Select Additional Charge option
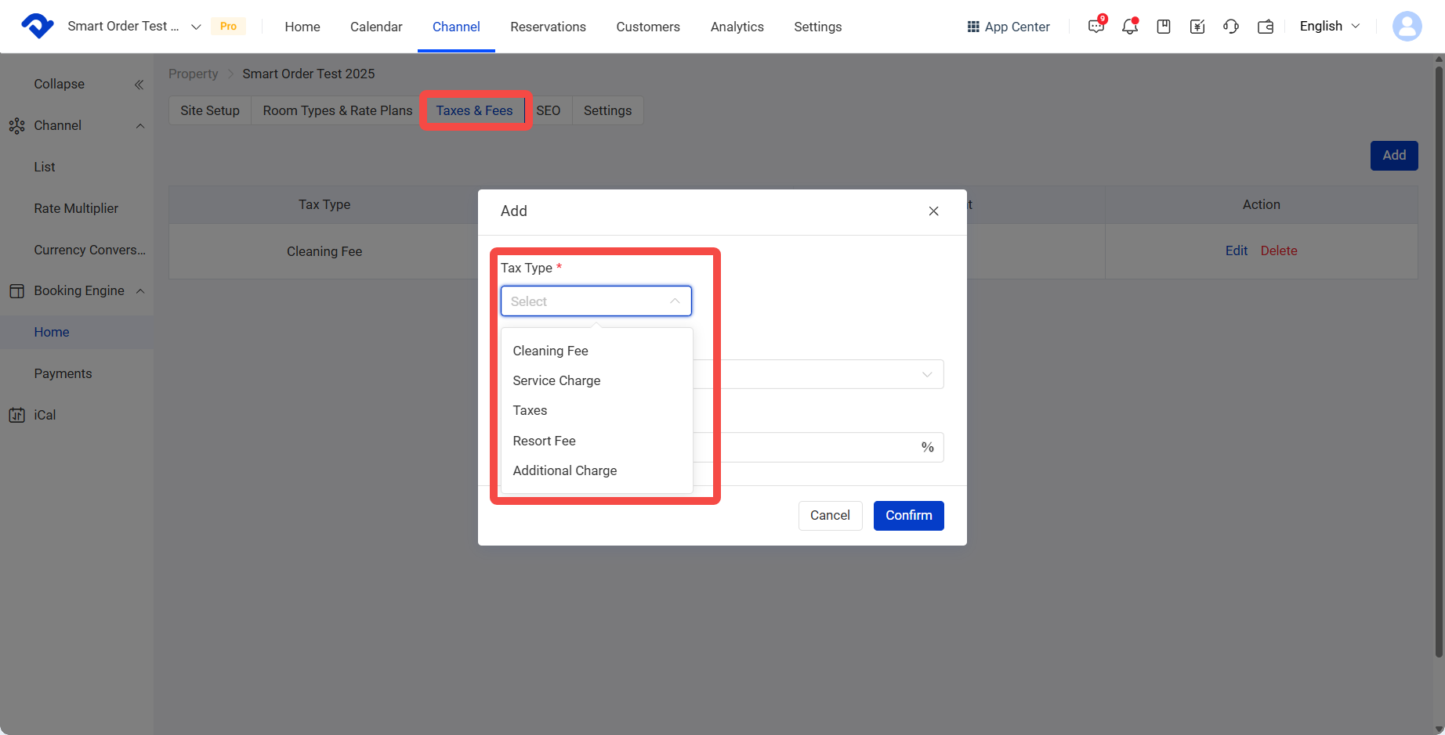Viewport: 1445px width, 735px height. pos(596,470)
